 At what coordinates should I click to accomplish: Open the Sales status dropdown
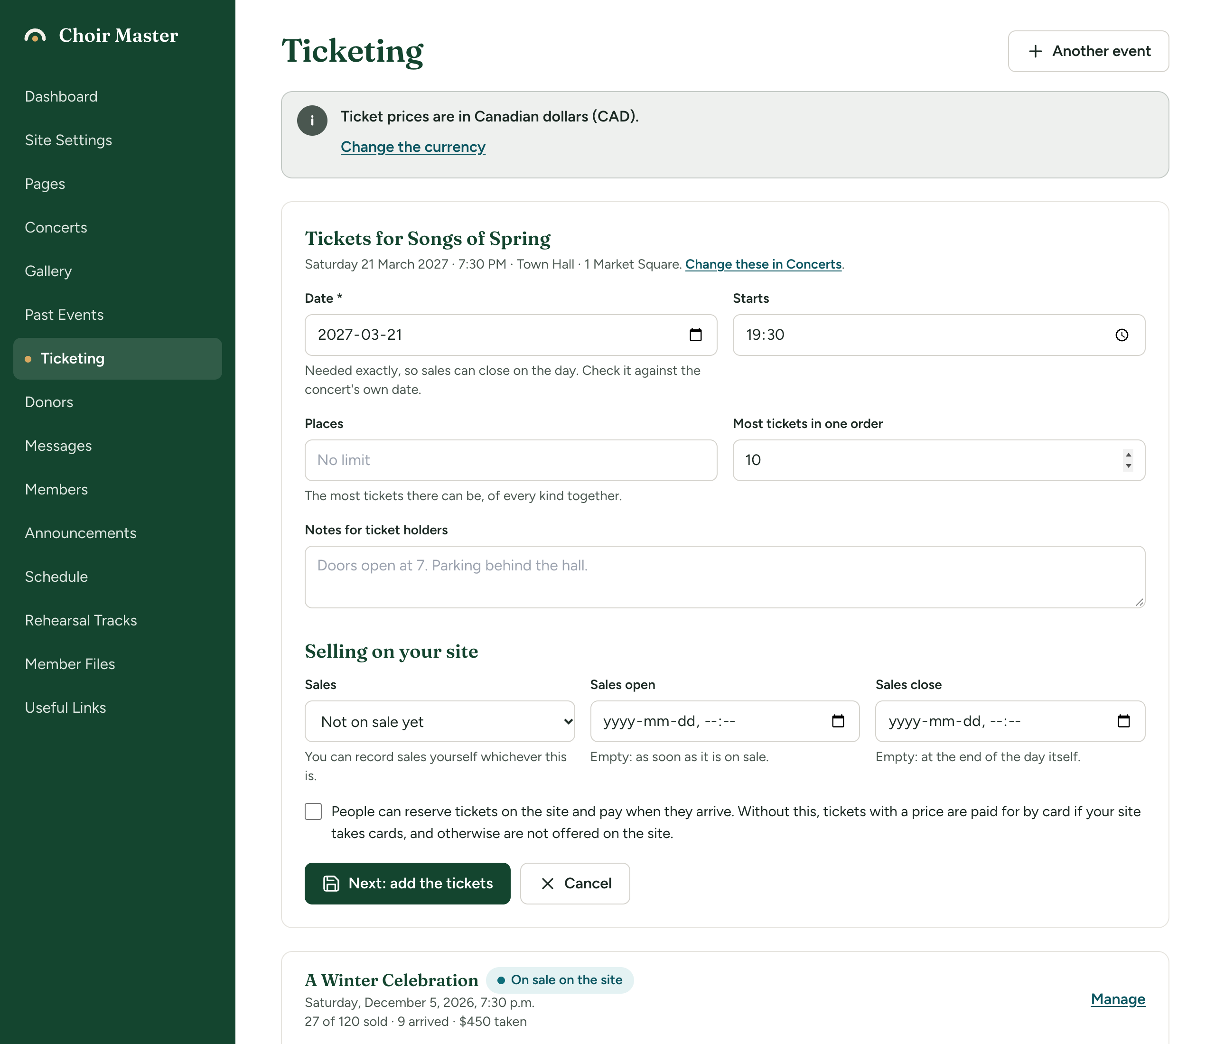(440, 721)
